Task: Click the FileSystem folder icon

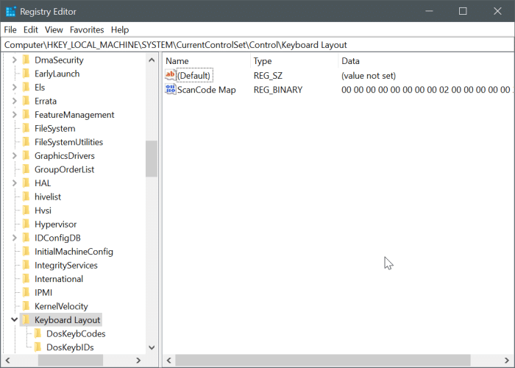Action: [x=26, y=129]
